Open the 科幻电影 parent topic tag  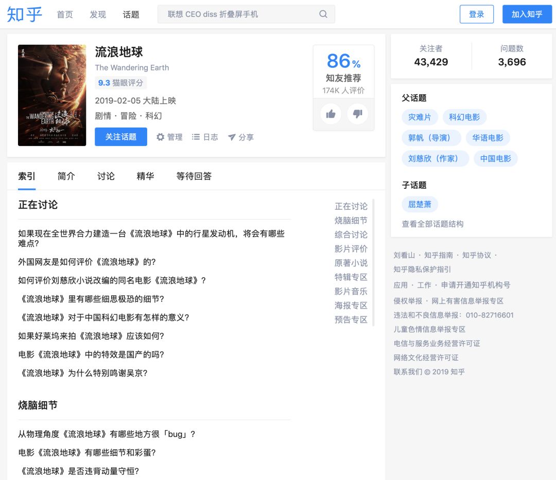[x=464, y=117]
